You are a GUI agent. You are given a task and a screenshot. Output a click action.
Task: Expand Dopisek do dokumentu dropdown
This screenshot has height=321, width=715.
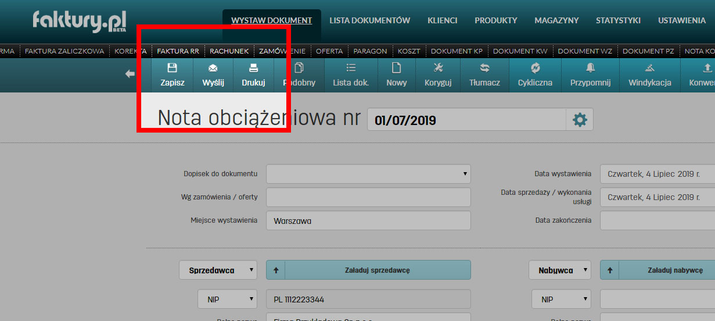coord(368,174)
